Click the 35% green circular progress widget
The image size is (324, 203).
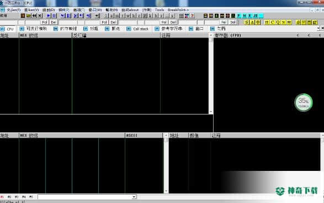(304, 102)
